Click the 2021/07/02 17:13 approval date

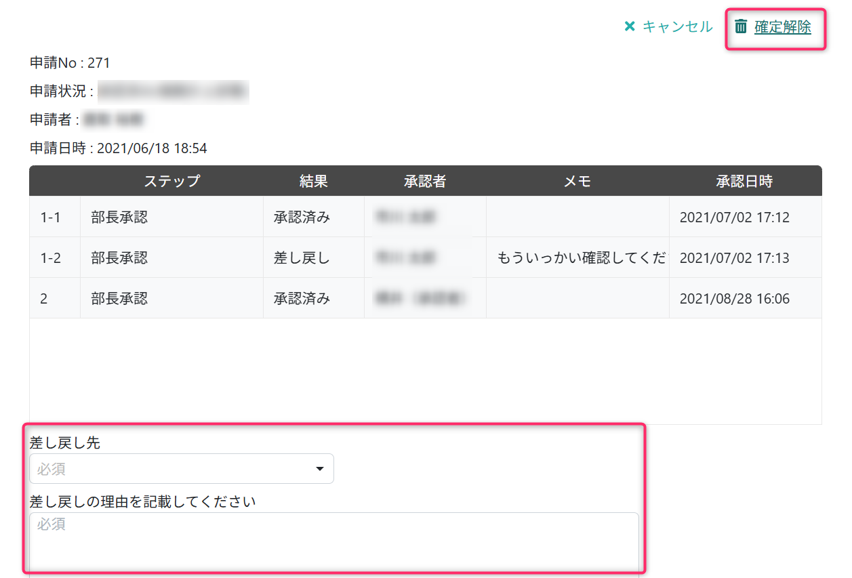(734, 258)
